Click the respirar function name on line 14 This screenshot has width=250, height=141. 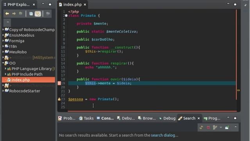coord(119,63)
